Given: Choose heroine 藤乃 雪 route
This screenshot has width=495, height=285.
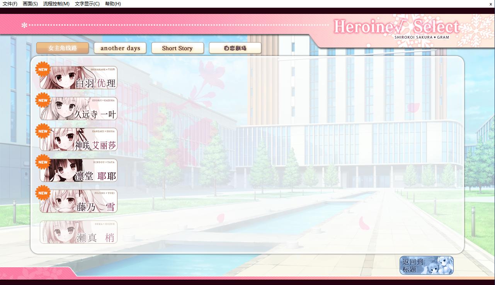Looking at the screenshot, I should [x=78, y=201].
